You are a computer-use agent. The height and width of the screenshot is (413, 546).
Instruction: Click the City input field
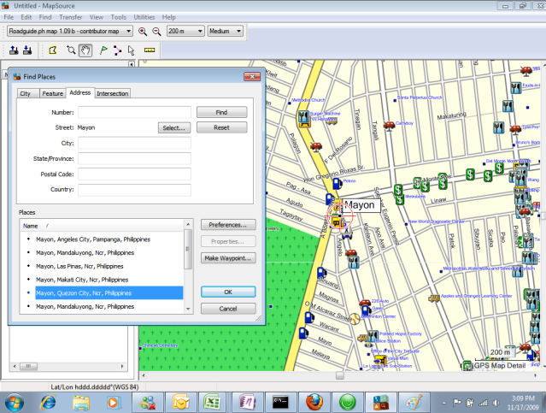click(134, 143)
